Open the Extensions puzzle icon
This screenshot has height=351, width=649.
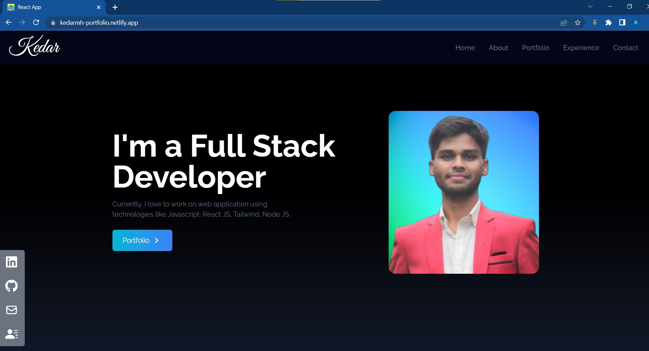(608, 23)
